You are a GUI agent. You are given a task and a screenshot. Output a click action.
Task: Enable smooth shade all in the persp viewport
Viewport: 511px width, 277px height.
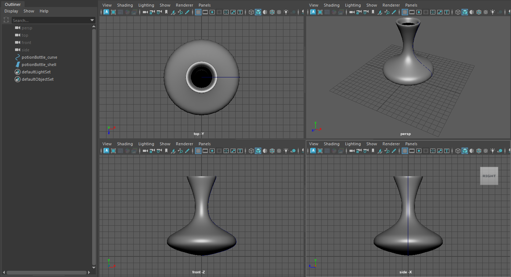point(465,12)
